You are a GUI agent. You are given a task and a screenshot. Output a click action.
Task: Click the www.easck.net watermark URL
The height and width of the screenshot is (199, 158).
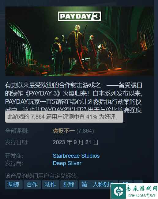[142, 195]
